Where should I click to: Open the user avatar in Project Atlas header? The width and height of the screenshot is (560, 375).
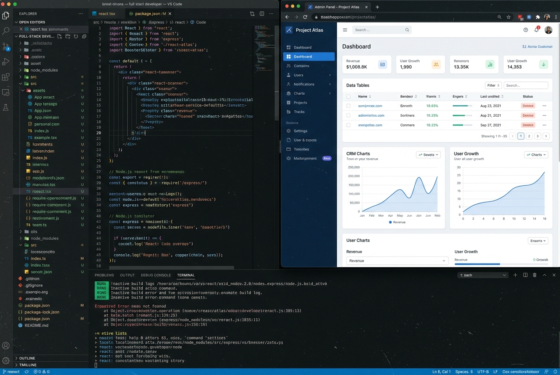click(x=548, y=30)
